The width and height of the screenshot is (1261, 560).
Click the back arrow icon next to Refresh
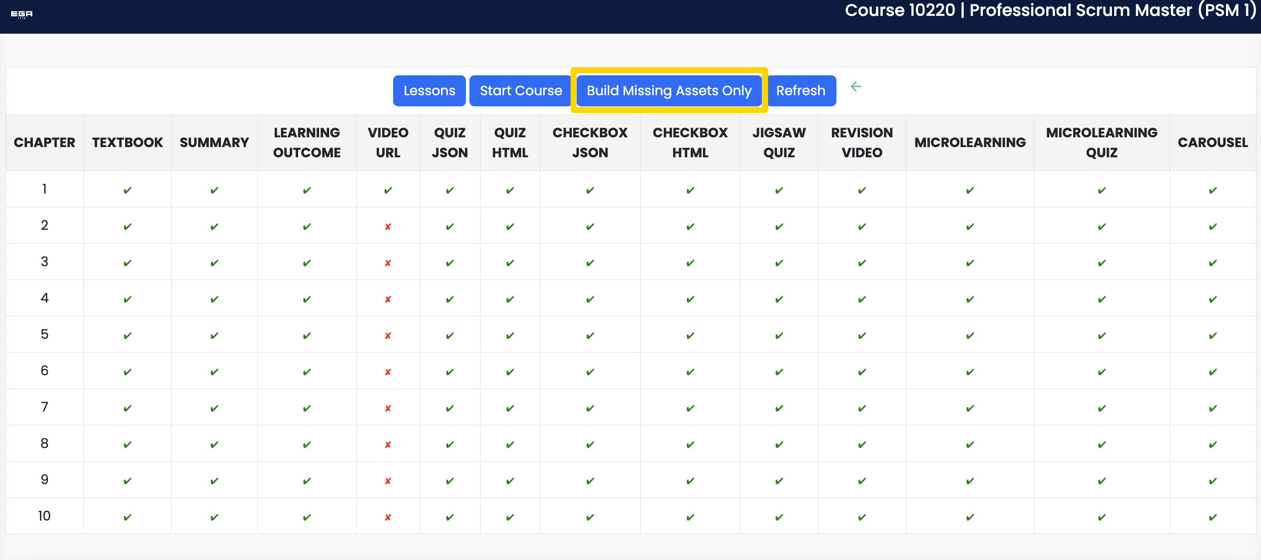(855, 87)
